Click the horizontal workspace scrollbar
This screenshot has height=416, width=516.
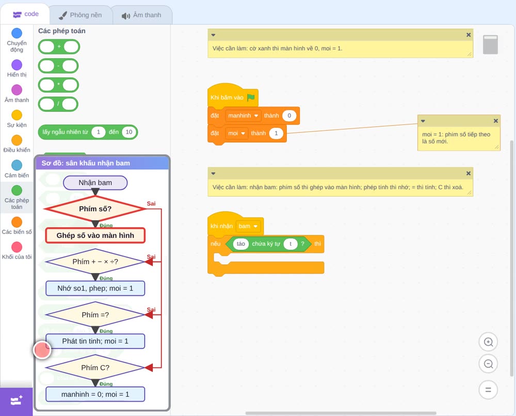click(x=341, y=413)
